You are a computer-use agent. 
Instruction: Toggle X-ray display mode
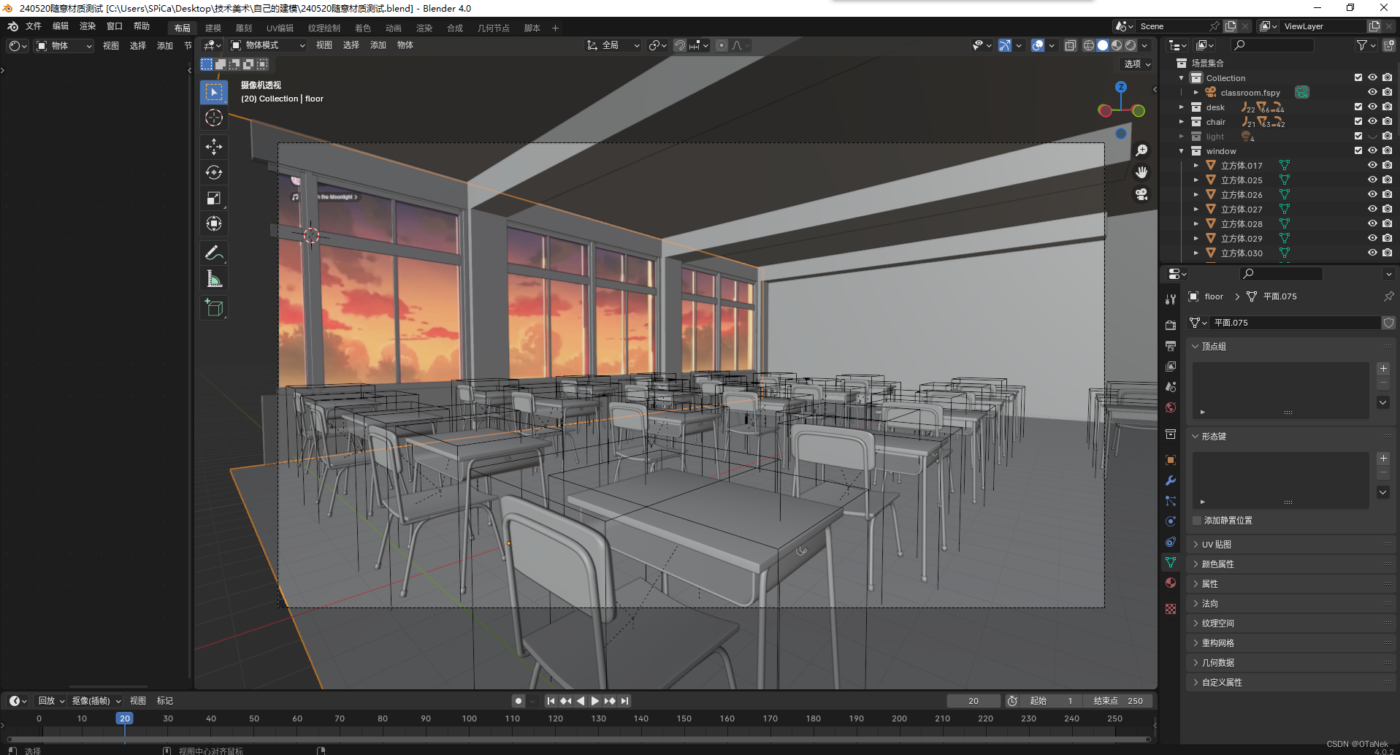1070,45
